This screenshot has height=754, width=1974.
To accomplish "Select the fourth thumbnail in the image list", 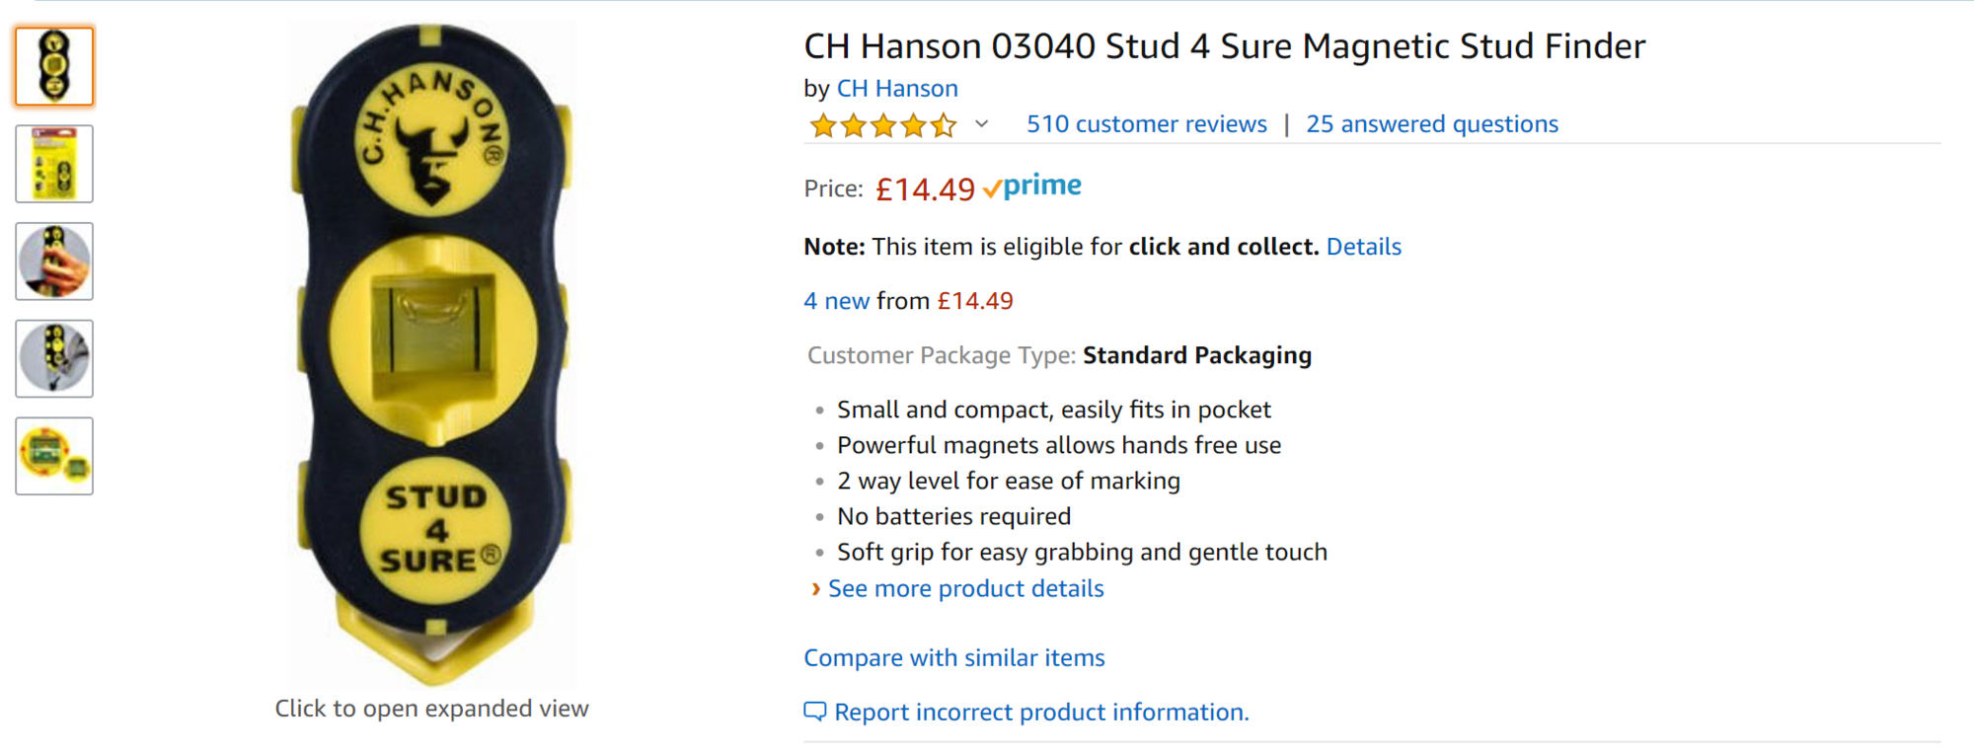I will 54,358.
